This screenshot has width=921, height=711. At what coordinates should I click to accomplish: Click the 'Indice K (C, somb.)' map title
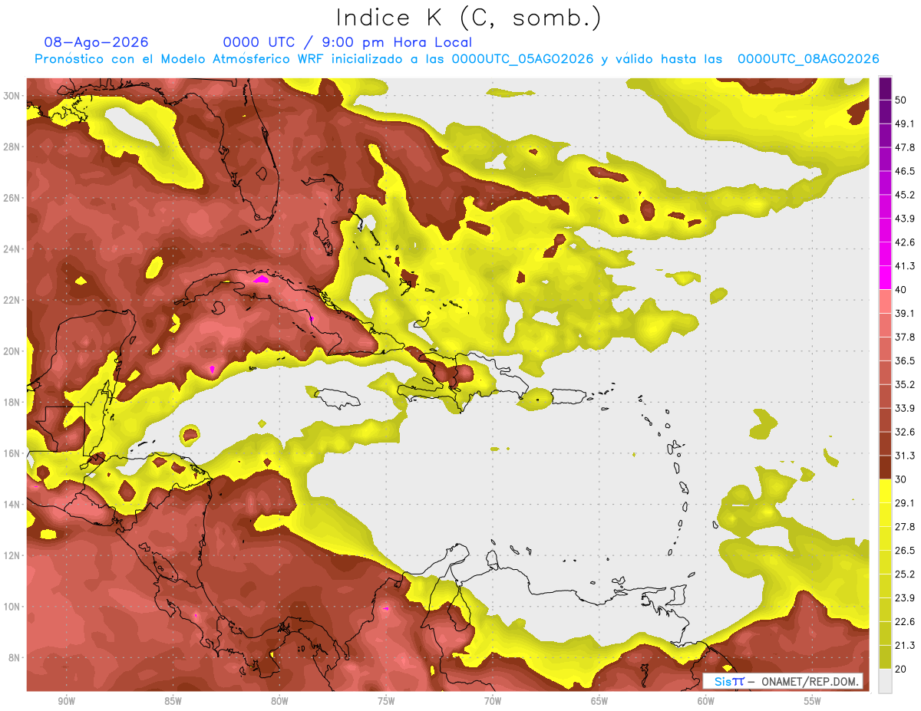pos(469,18)
